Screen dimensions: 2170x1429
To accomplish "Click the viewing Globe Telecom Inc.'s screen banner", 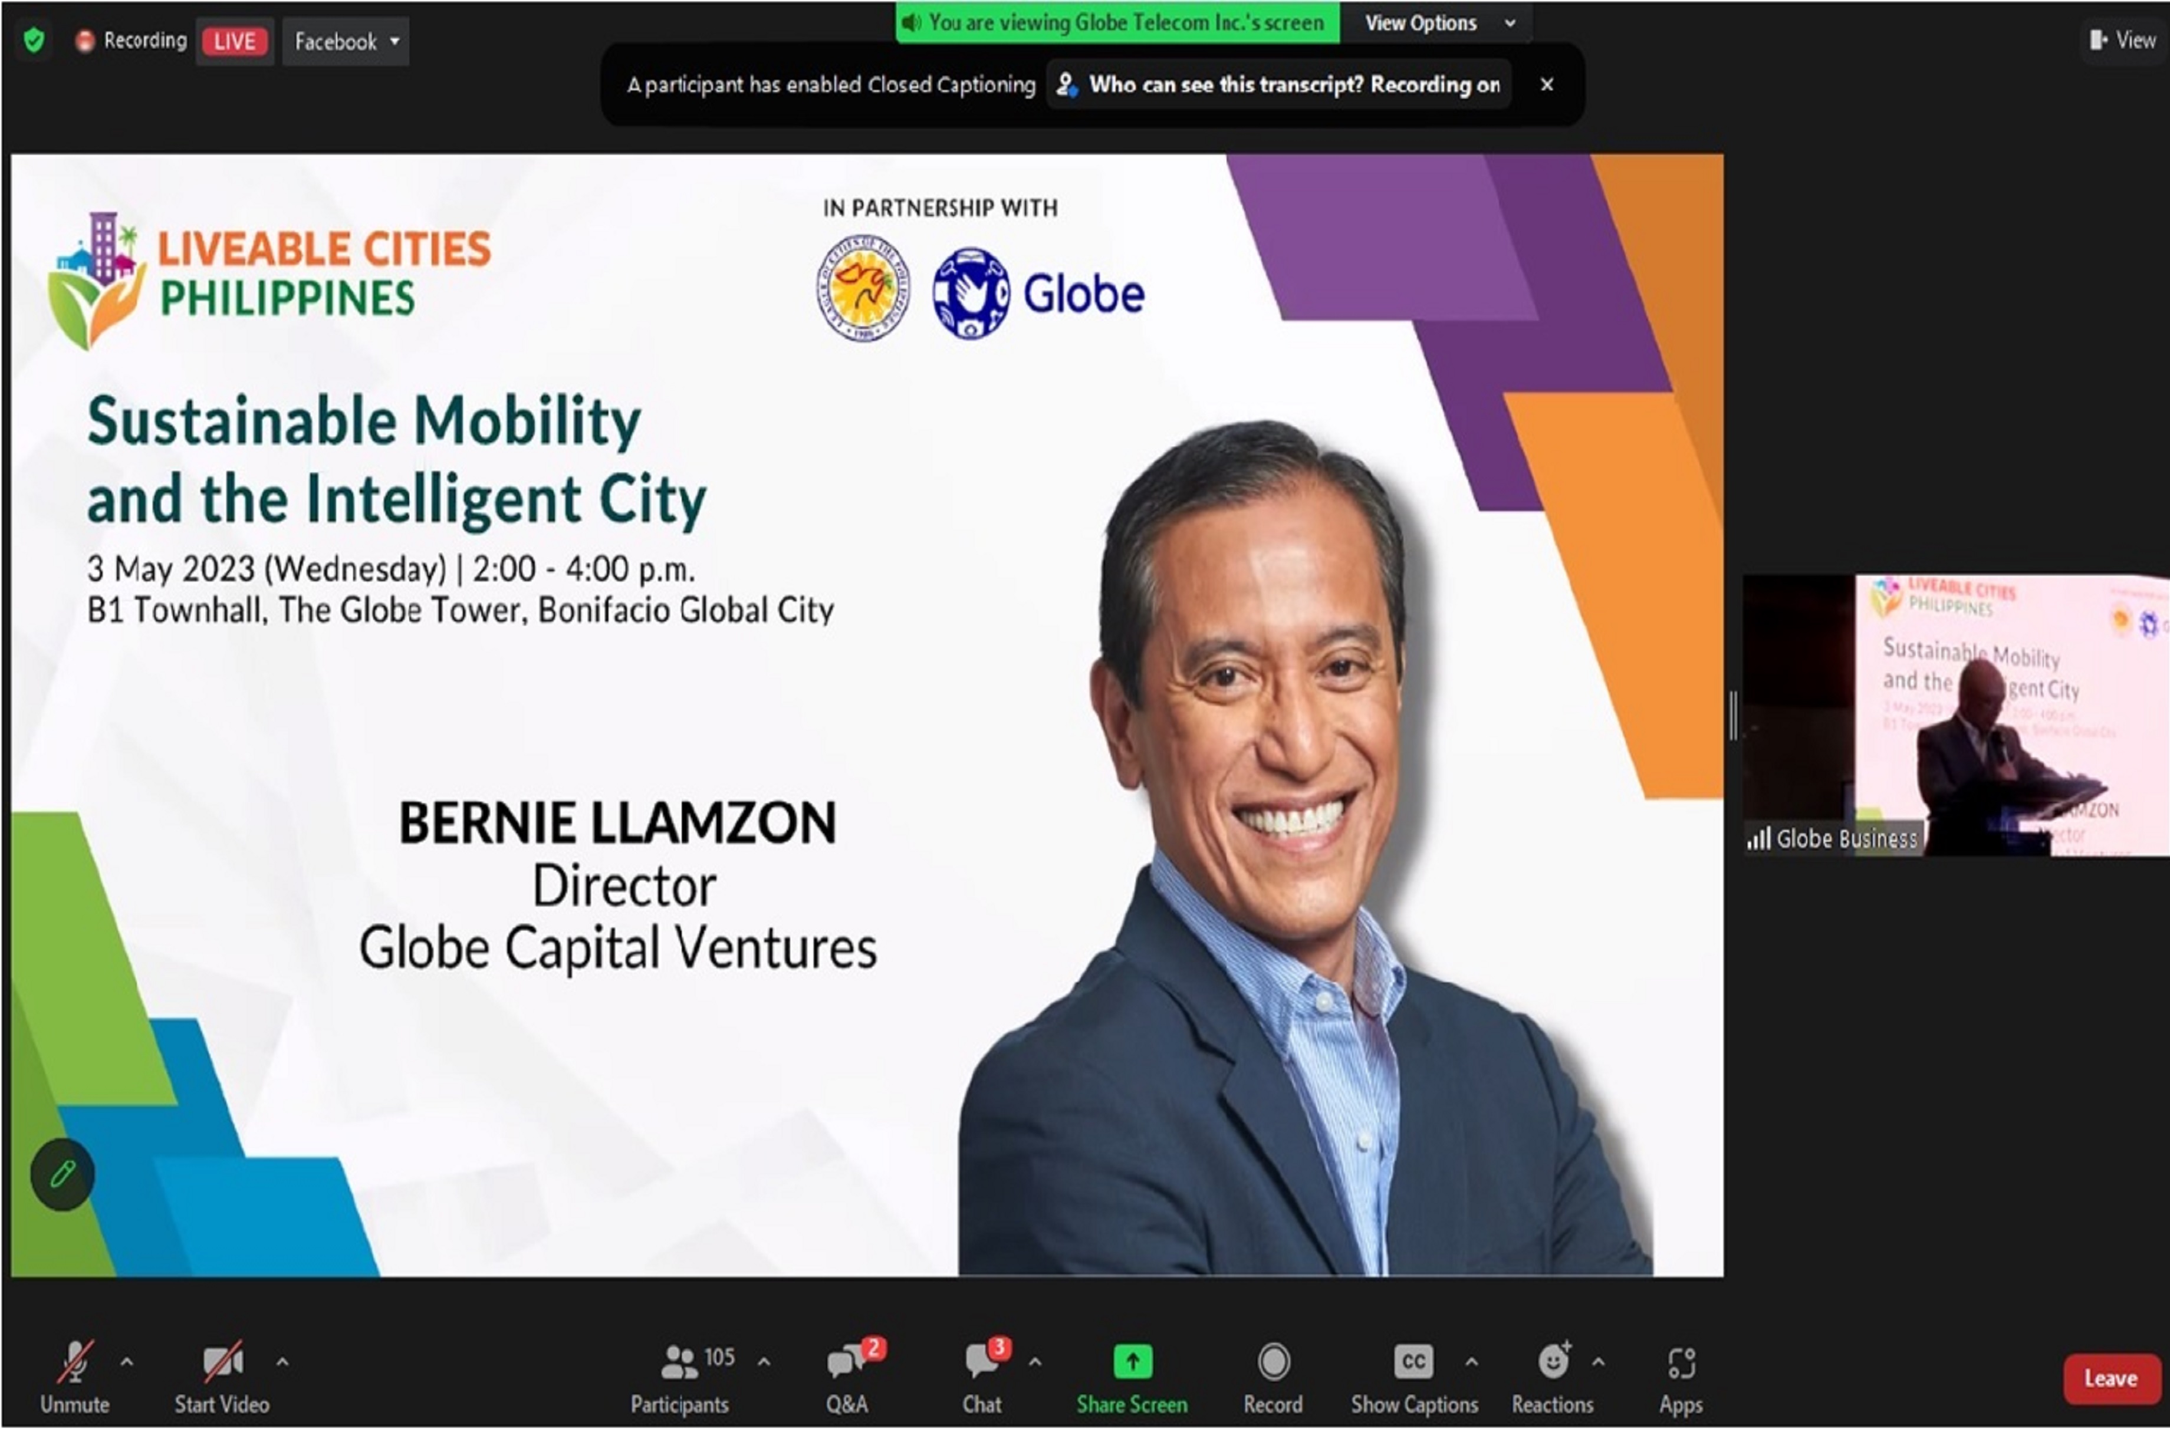I will [1117, 23].
